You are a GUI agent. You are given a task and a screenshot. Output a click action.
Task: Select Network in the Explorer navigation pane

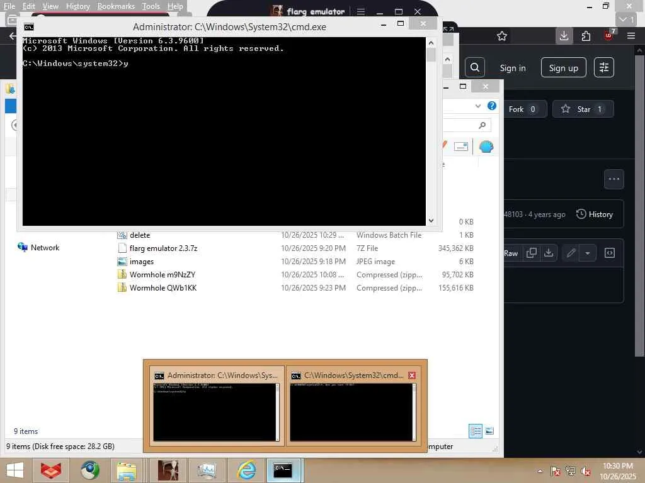(38, 248)
